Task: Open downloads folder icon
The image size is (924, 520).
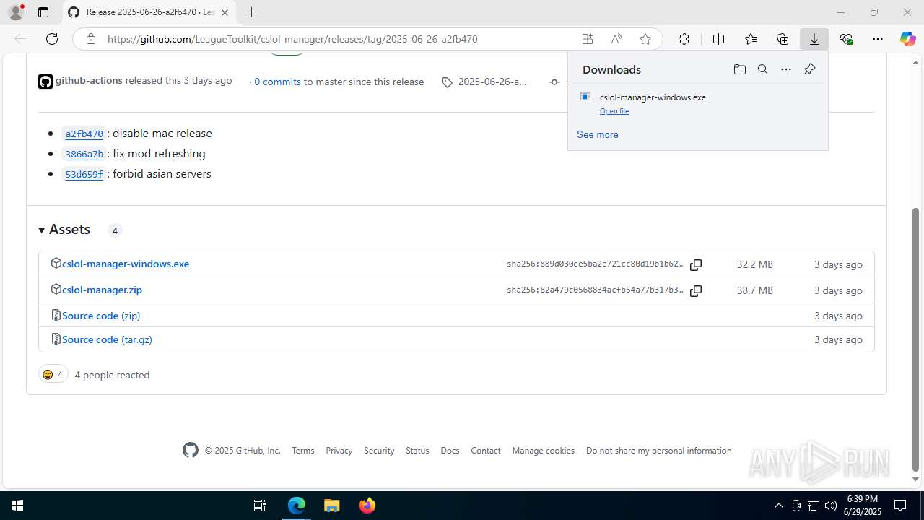Action: click(x=739, y=69)
